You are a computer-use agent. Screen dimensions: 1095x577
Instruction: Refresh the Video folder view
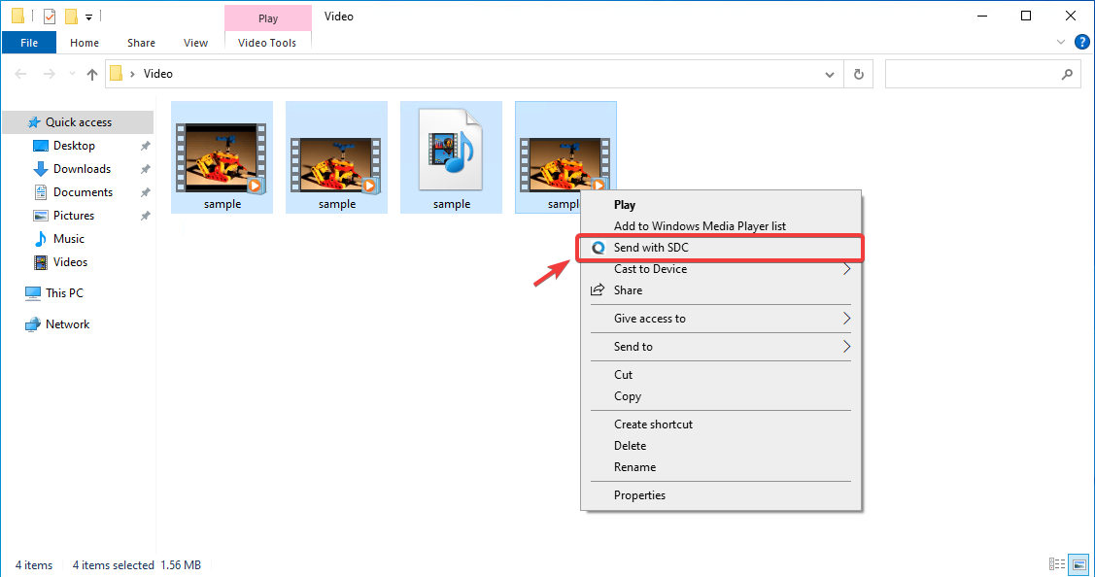pyautogui.click(x=859, y=74)
